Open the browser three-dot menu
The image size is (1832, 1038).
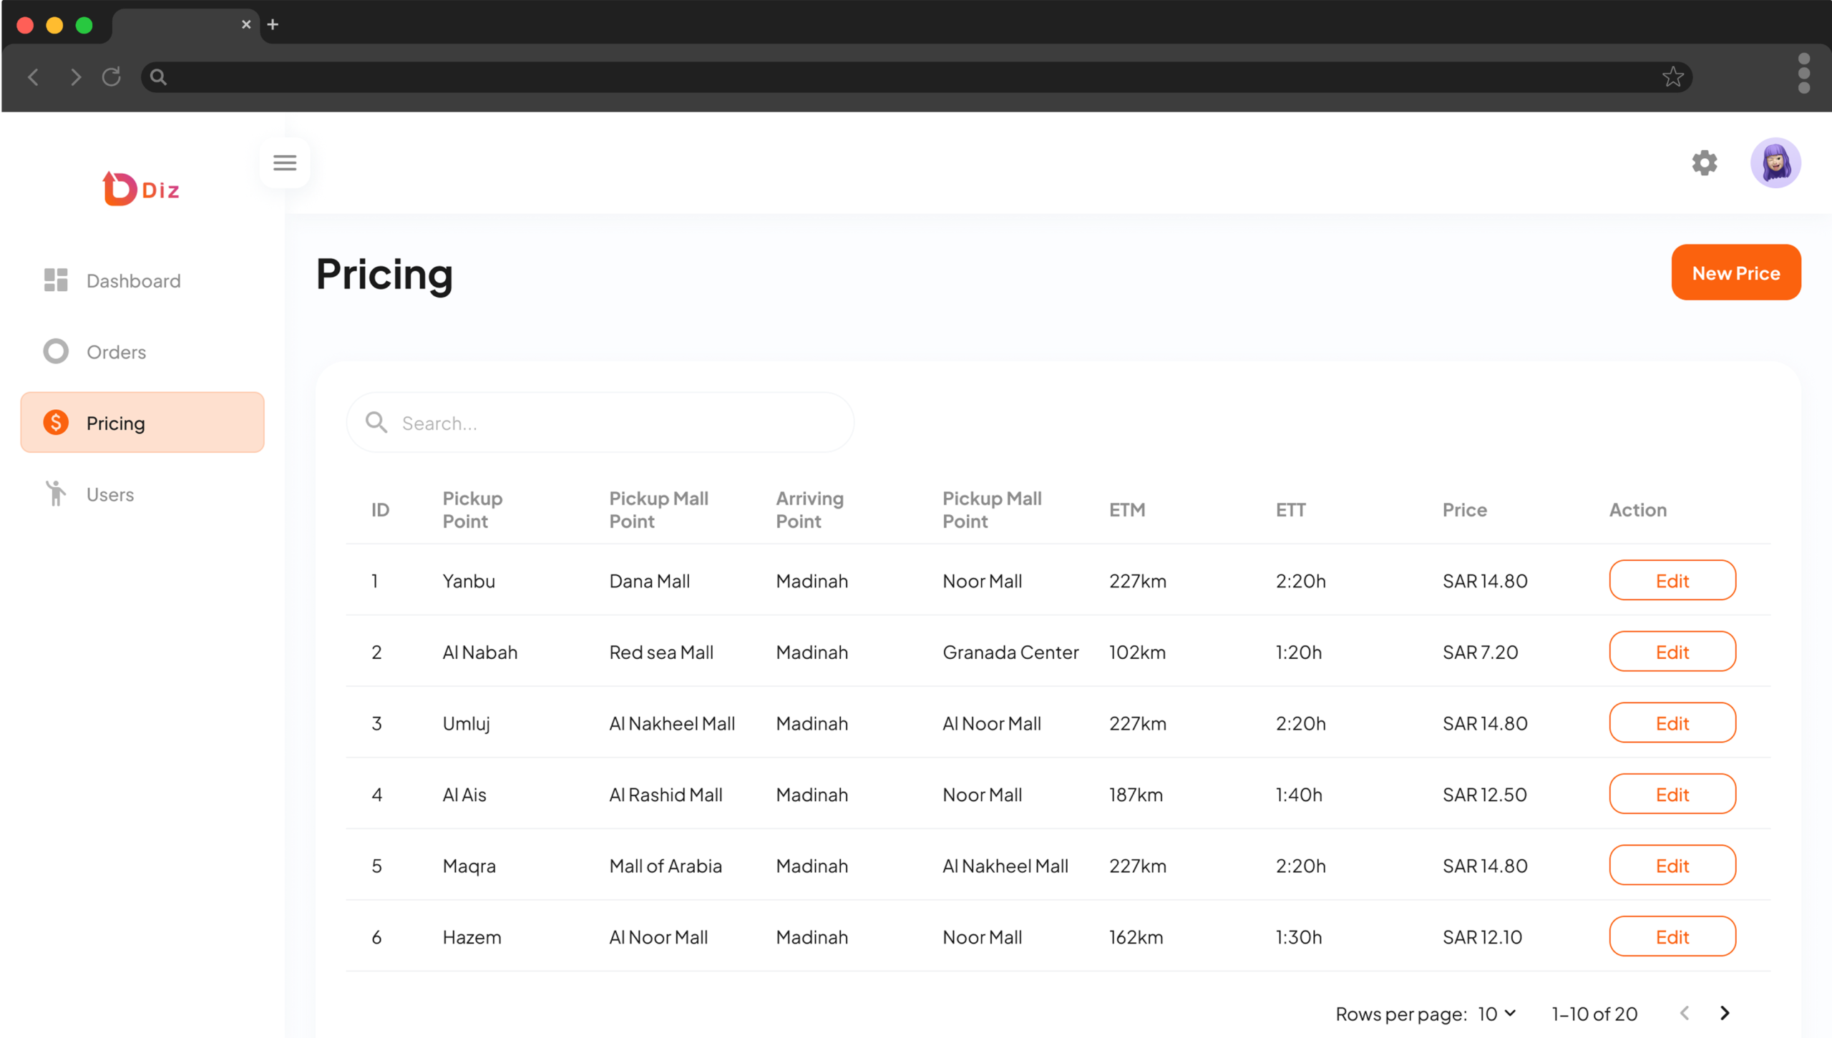[1803, 73]
